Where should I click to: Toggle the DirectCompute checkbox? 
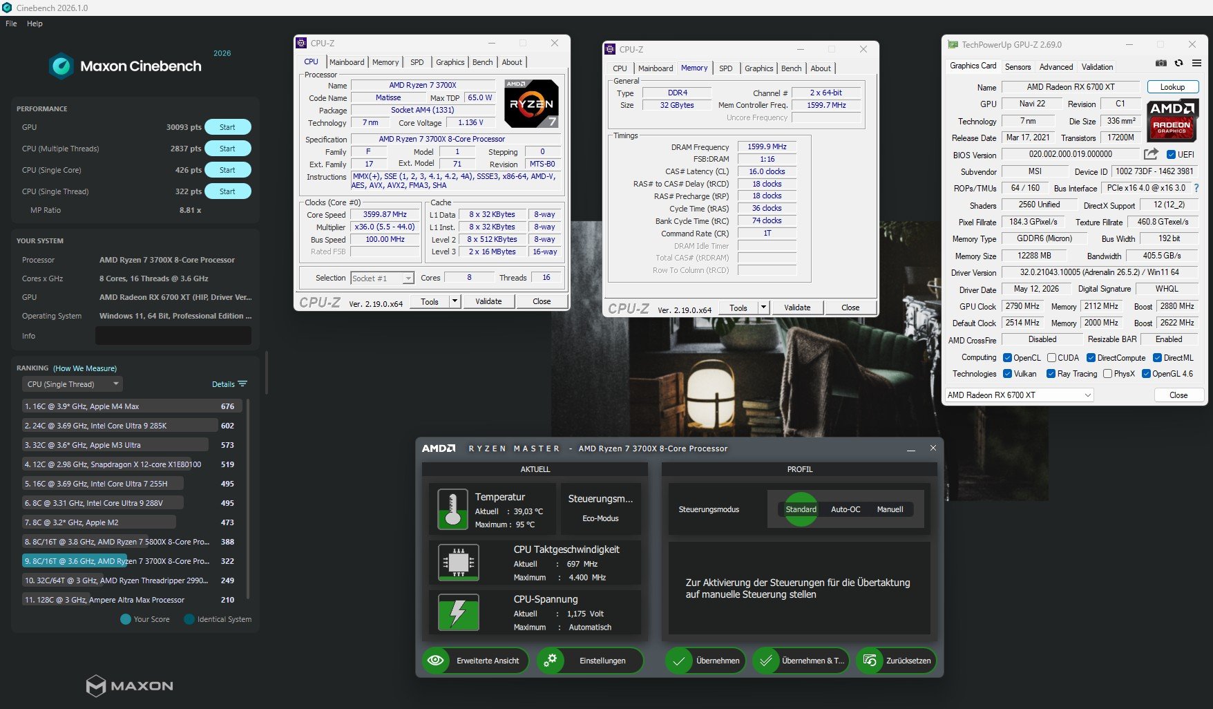pos(1091,358)
